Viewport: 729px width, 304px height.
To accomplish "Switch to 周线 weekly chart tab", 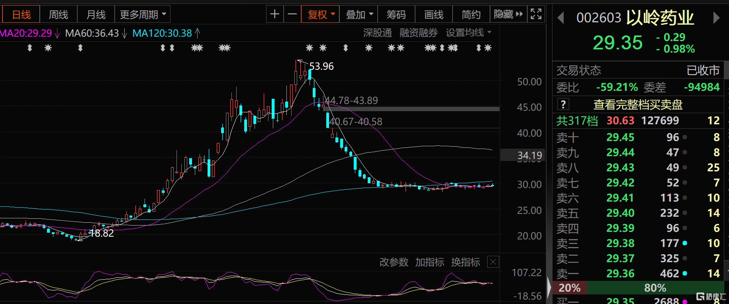I will pos(59,14).
